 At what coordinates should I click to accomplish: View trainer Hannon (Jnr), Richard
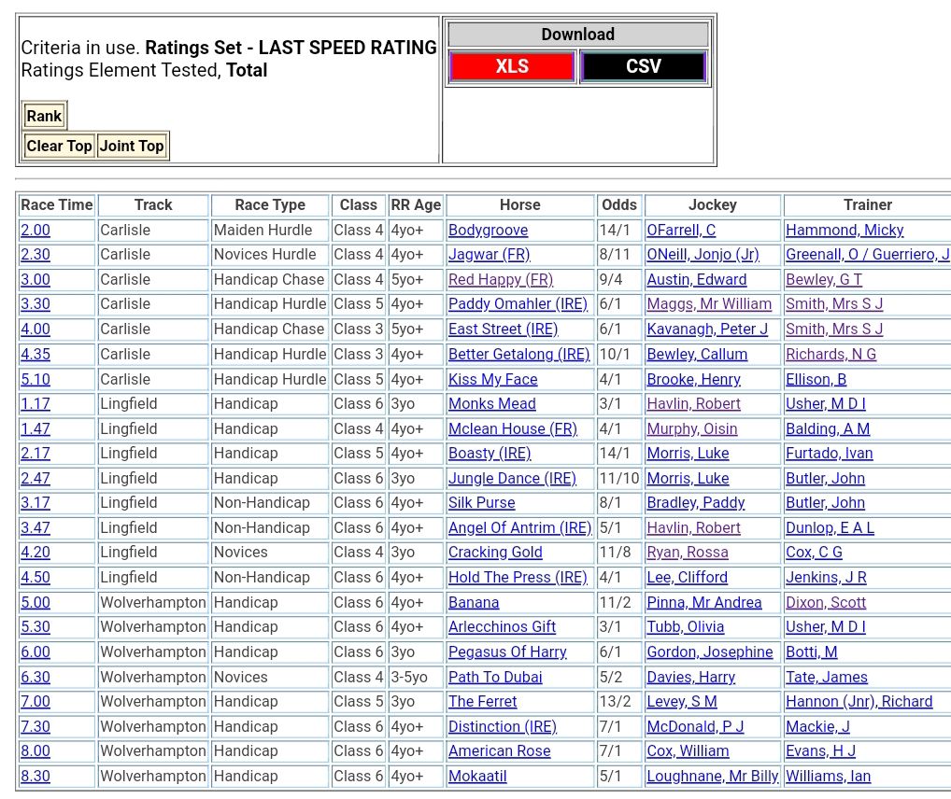859,702
